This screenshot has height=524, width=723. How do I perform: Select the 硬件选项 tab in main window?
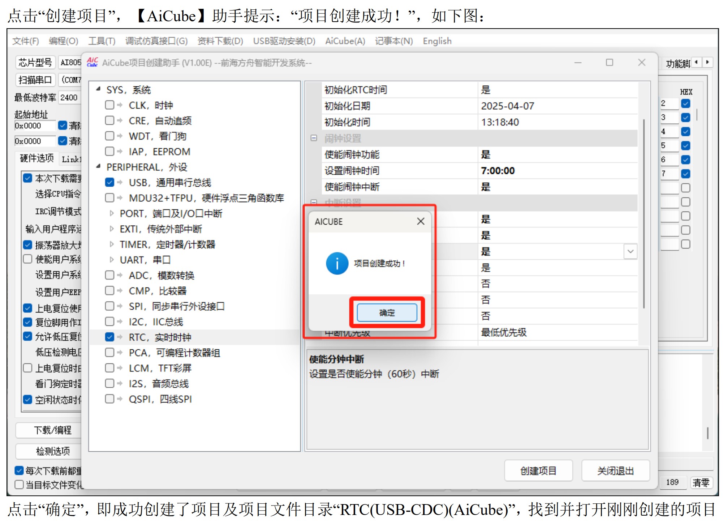click(37, 158)
